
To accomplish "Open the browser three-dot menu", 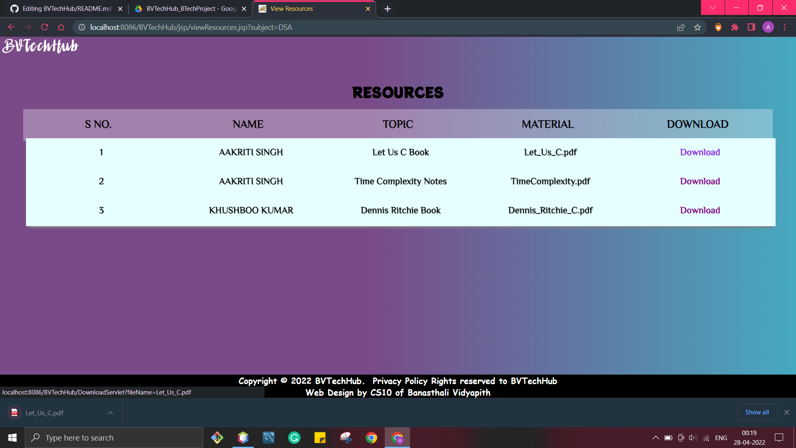I will (784, 27).
